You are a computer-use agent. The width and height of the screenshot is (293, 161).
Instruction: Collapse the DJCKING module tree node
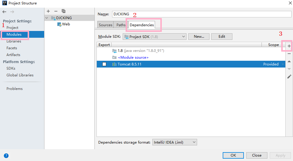(x=47, y=18)
